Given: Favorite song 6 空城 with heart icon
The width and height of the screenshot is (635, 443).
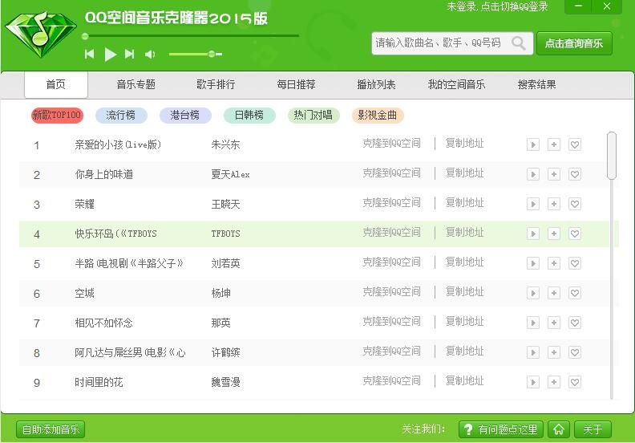Looking at the screenshot, I should pyautogui.click(x=575, y=293).
